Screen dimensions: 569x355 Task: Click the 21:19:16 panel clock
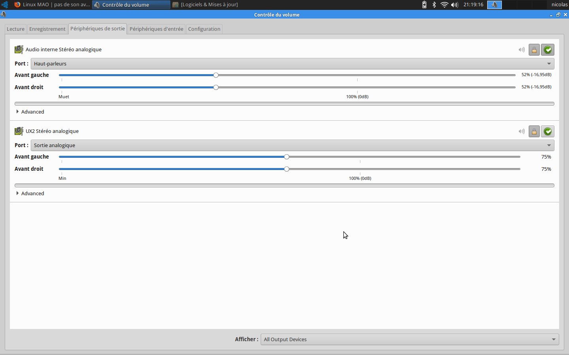[473, 5]
